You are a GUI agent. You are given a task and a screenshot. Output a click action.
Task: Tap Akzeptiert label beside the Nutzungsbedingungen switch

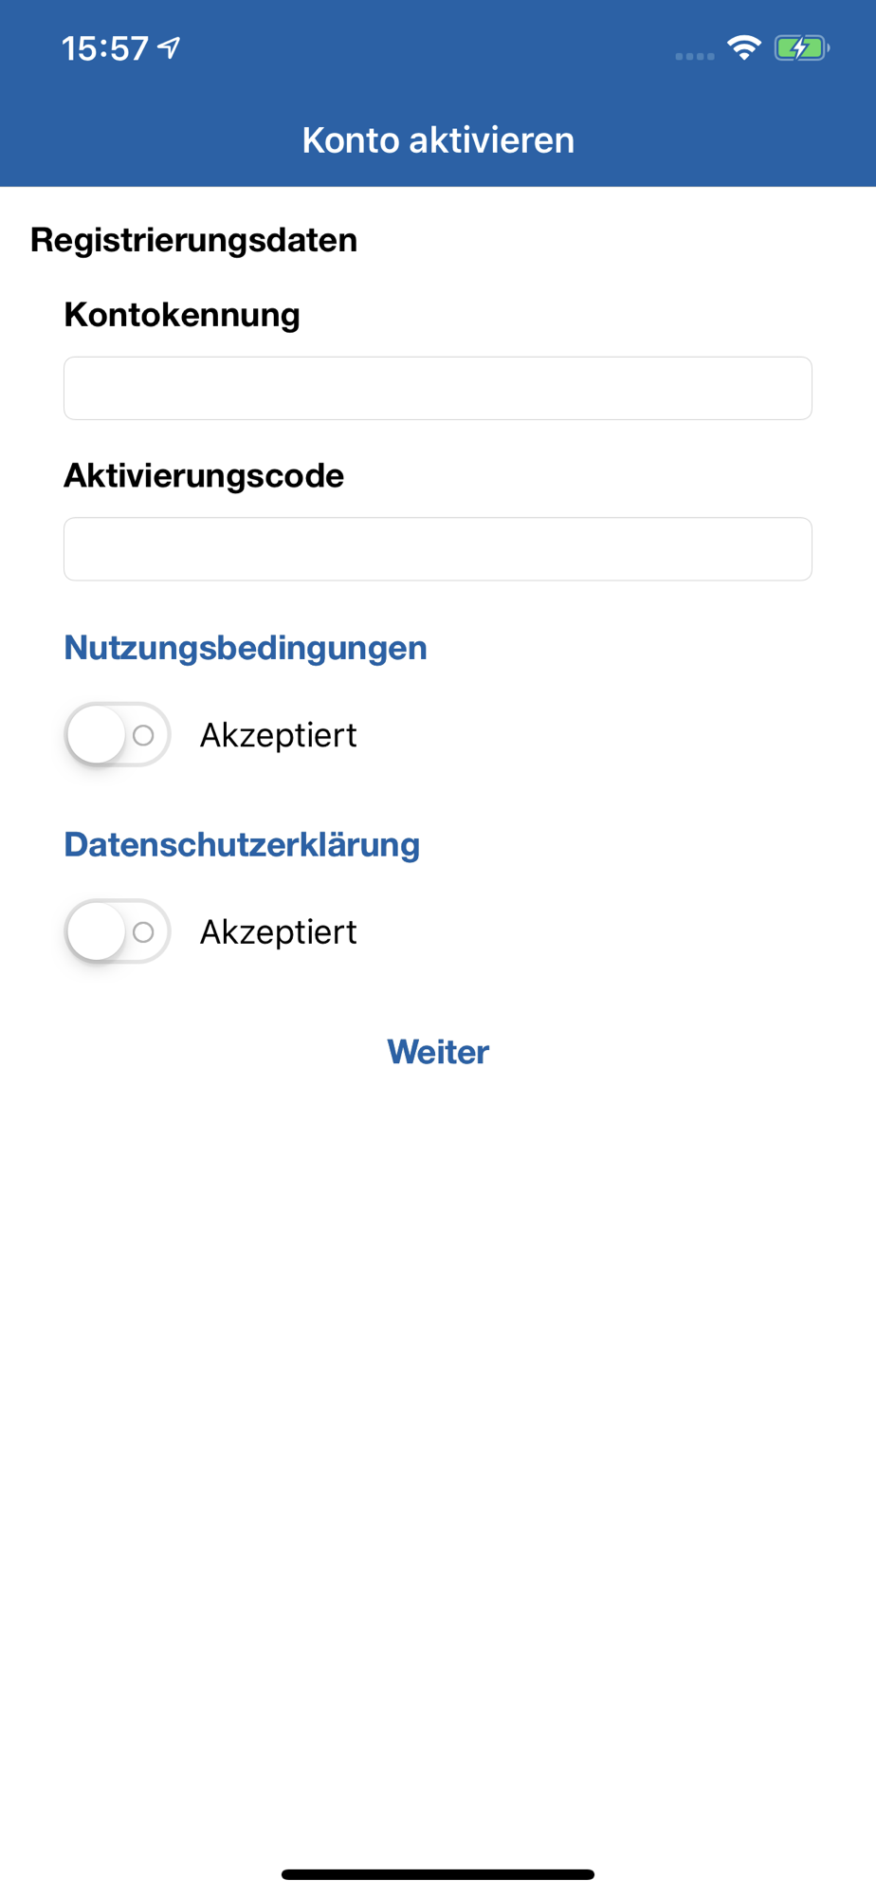(278, 735)
